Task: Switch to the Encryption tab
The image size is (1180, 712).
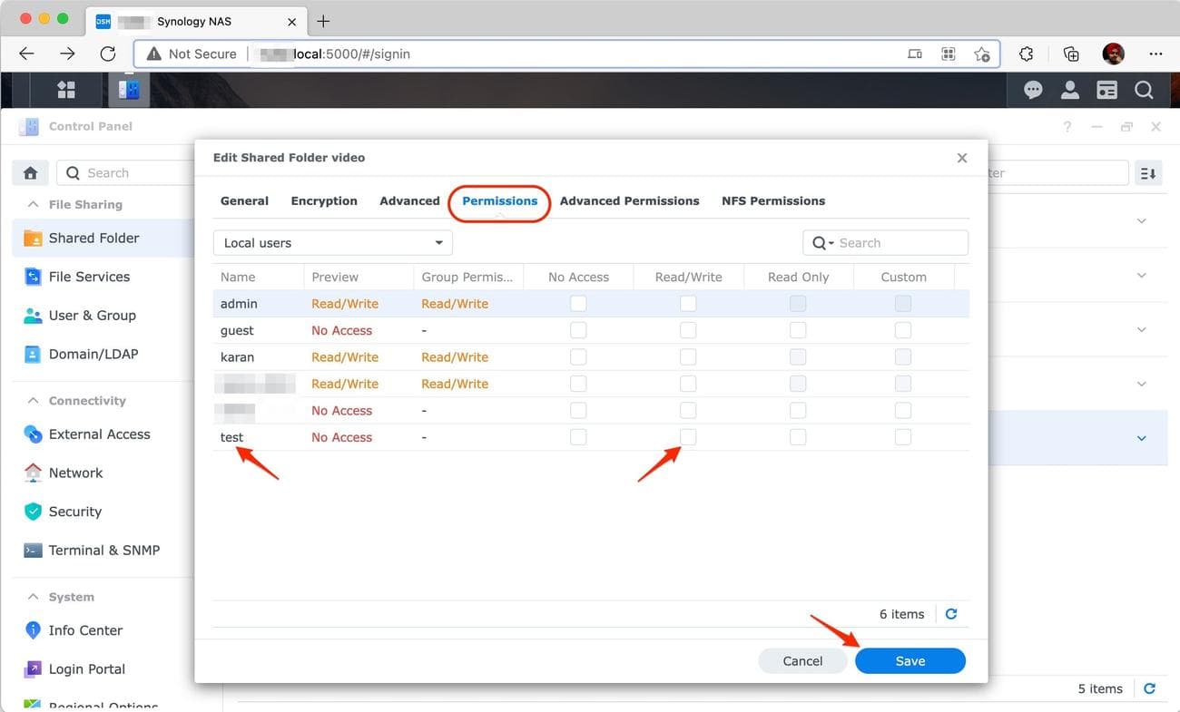Action: (x=323, y=200)
